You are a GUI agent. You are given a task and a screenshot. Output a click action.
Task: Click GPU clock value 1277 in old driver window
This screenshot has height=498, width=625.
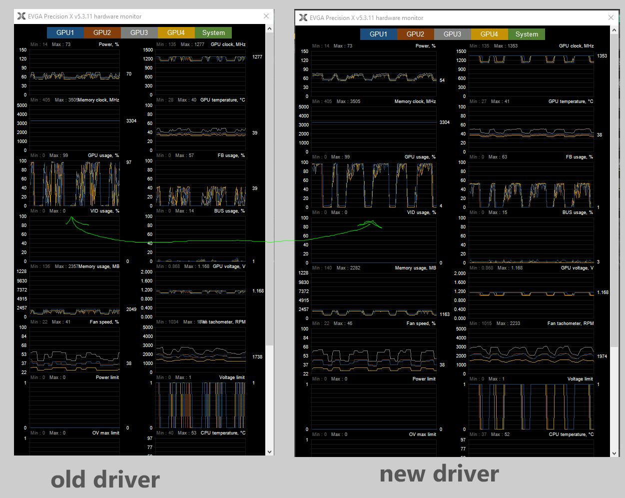[257, 57]
